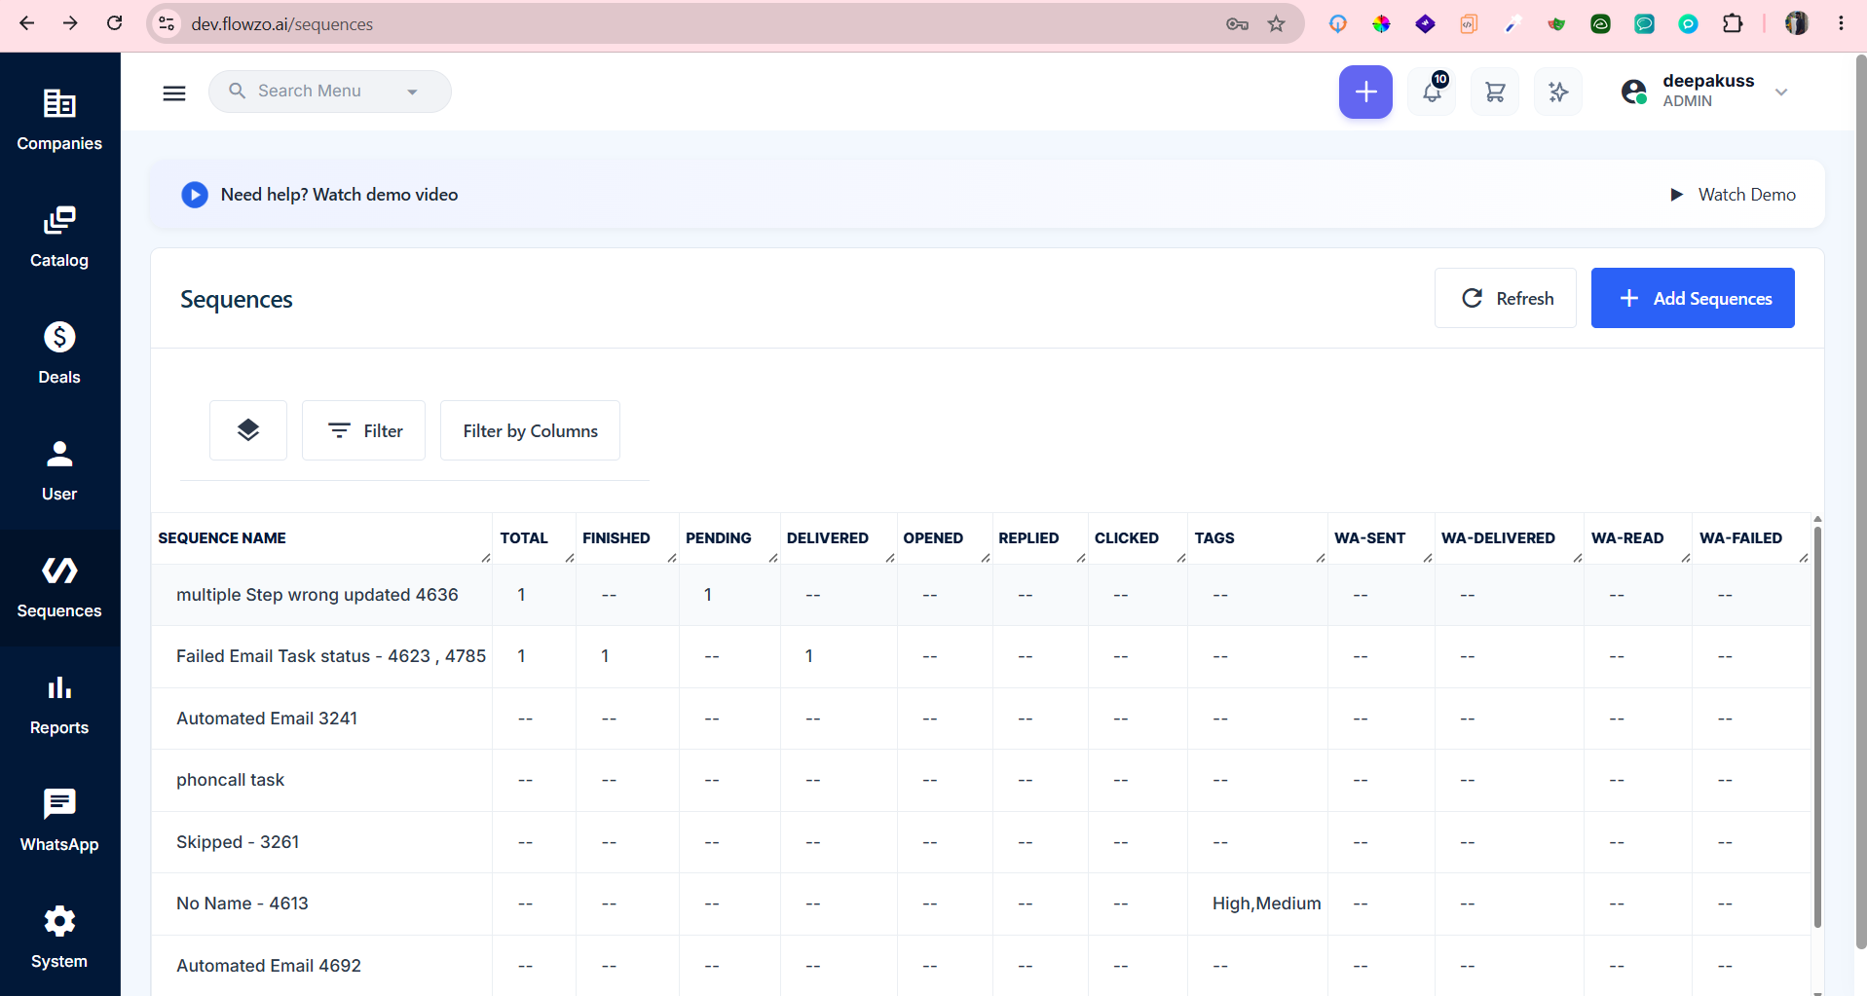Open notifications bell with 10 badge
The image size is (1867, 996).
coord(1432,92)
